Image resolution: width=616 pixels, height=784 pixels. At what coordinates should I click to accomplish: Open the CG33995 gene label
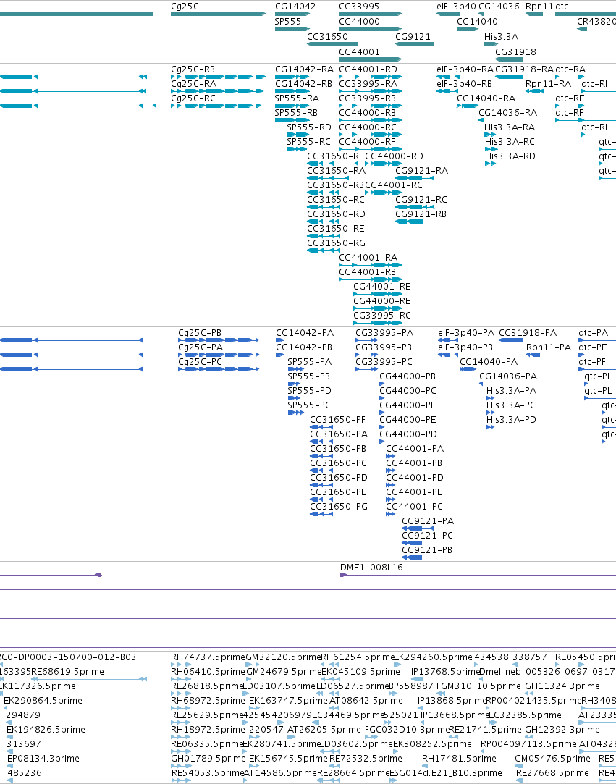[x=359, y=7]
